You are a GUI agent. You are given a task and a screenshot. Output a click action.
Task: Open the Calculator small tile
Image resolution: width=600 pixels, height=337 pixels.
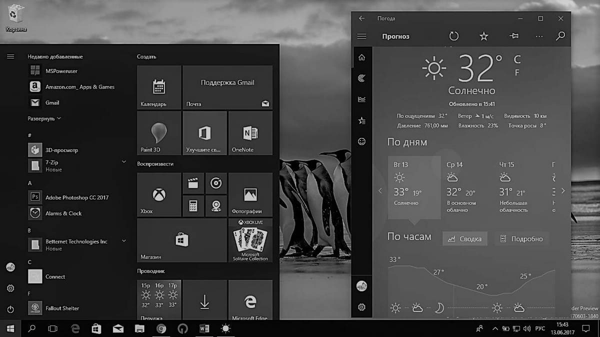193,206
